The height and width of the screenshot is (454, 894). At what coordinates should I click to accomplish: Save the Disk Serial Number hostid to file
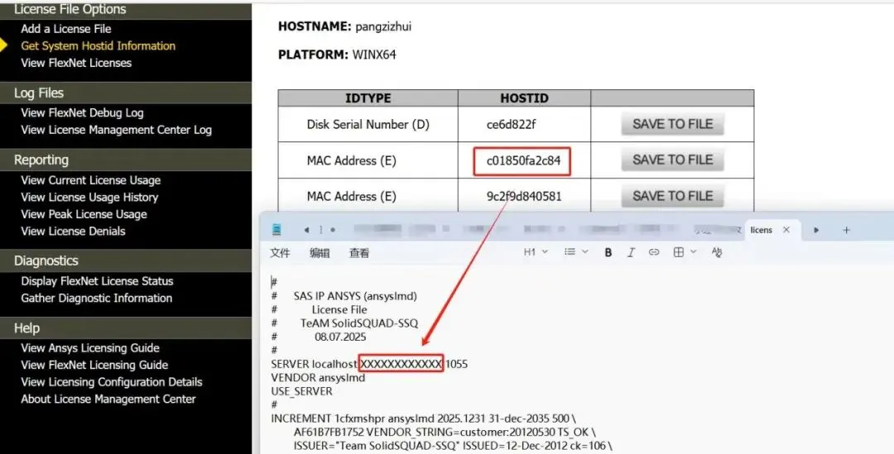tap(672, 124)
